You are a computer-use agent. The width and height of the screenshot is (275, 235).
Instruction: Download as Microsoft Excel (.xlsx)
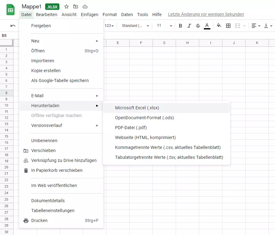click(x=137, y=108)
